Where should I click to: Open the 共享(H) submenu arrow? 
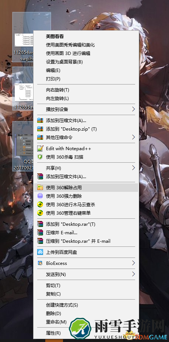(134, 168)
